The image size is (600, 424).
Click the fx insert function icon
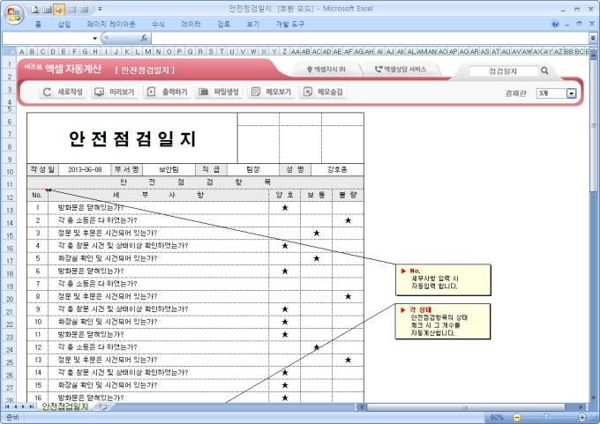[144, 38]
